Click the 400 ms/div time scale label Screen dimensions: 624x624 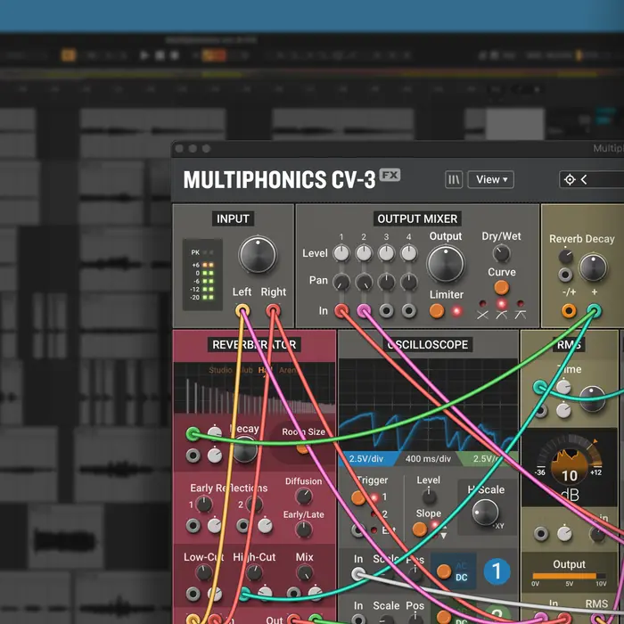tap(428, 459)
